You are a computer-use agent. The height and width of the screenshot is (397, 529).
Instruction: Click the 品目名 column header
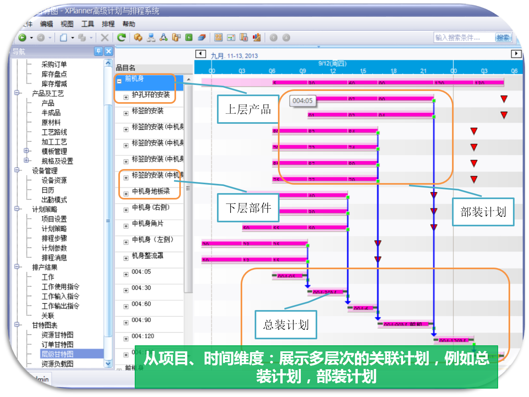pos(126,68)
